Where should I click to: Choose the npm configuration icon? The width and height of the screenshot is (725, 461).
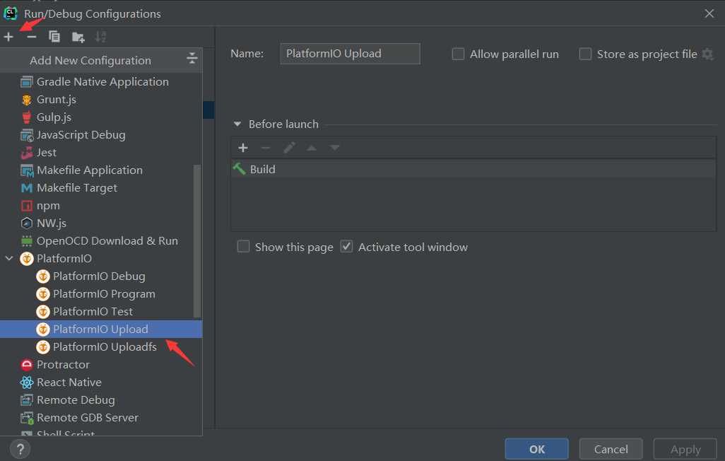click(27, 206)
